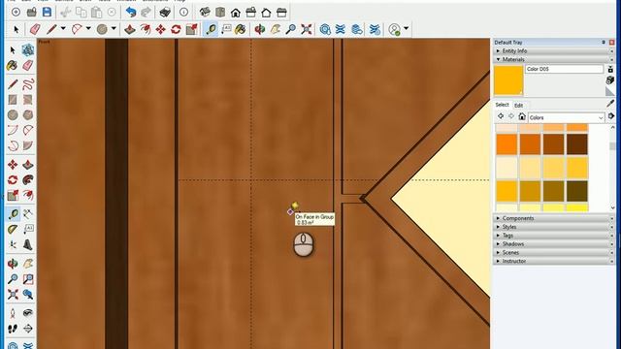
Task: Select the Walk footprints tool
Action: point(13,329)
